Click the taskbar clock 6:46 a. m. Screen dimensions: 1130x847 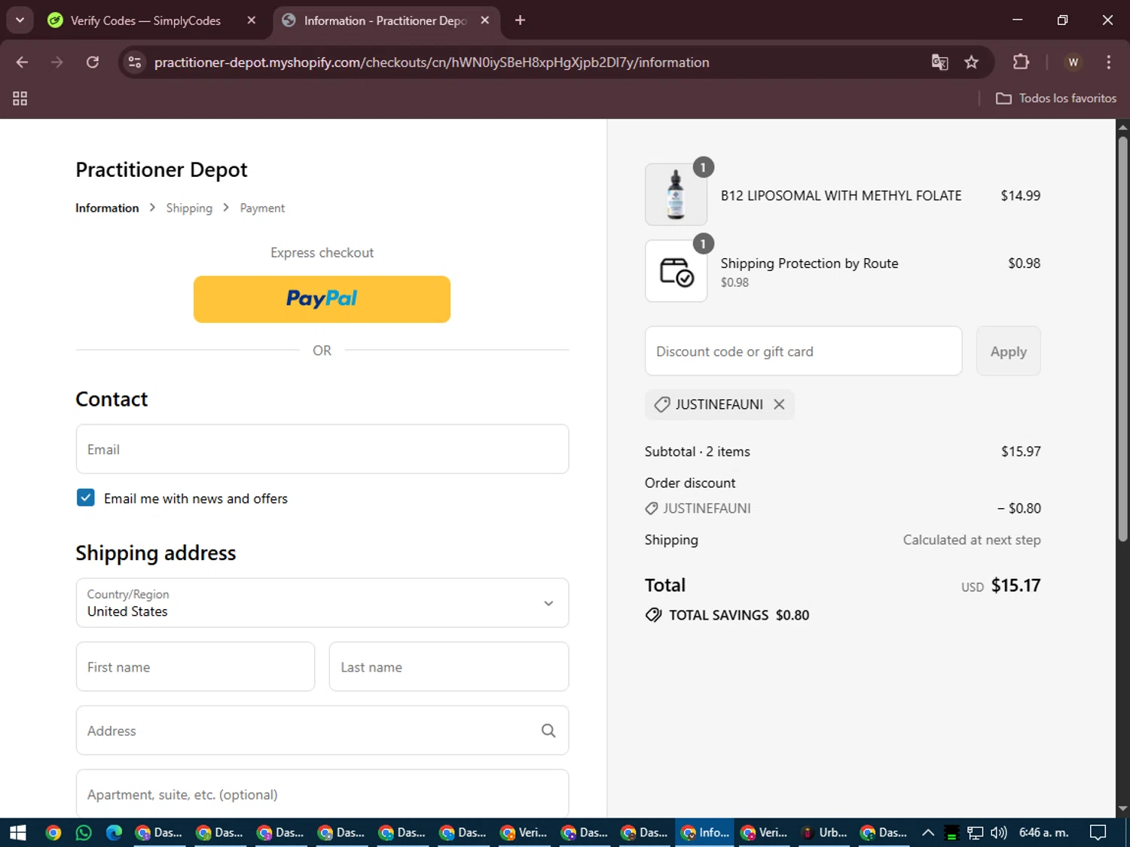click(x=1044, y=833)
